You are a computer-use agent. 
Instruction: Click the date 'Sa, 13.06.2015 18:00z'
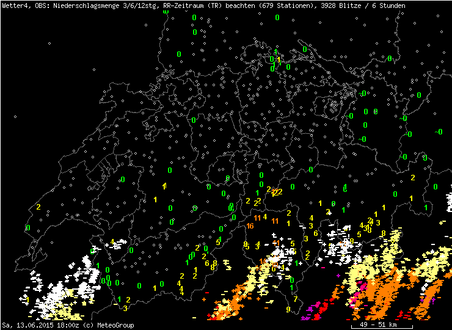(x=41, y=325)
